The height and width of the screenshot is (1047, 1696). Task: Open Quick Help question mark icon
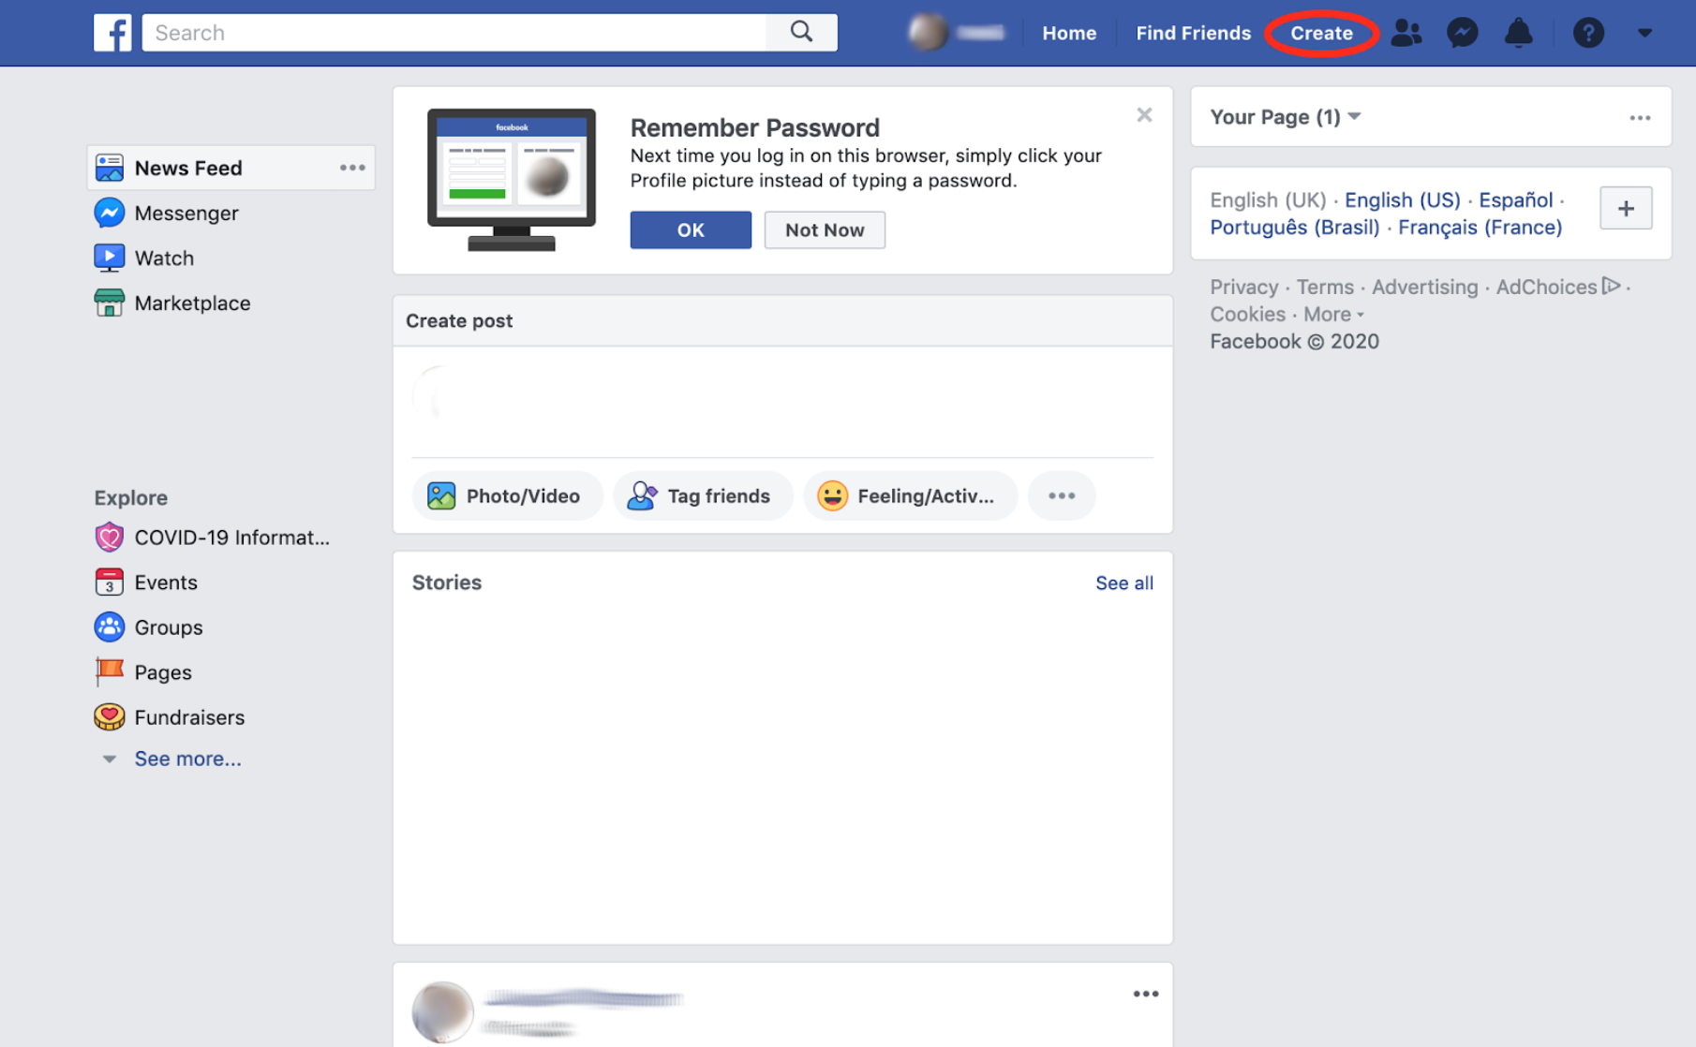[x=1588, y=33]
